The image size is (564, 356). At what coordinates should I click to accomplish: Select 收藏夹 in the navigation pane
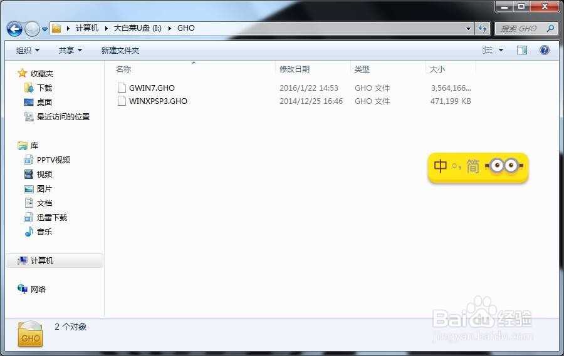(x=42, y=74)
